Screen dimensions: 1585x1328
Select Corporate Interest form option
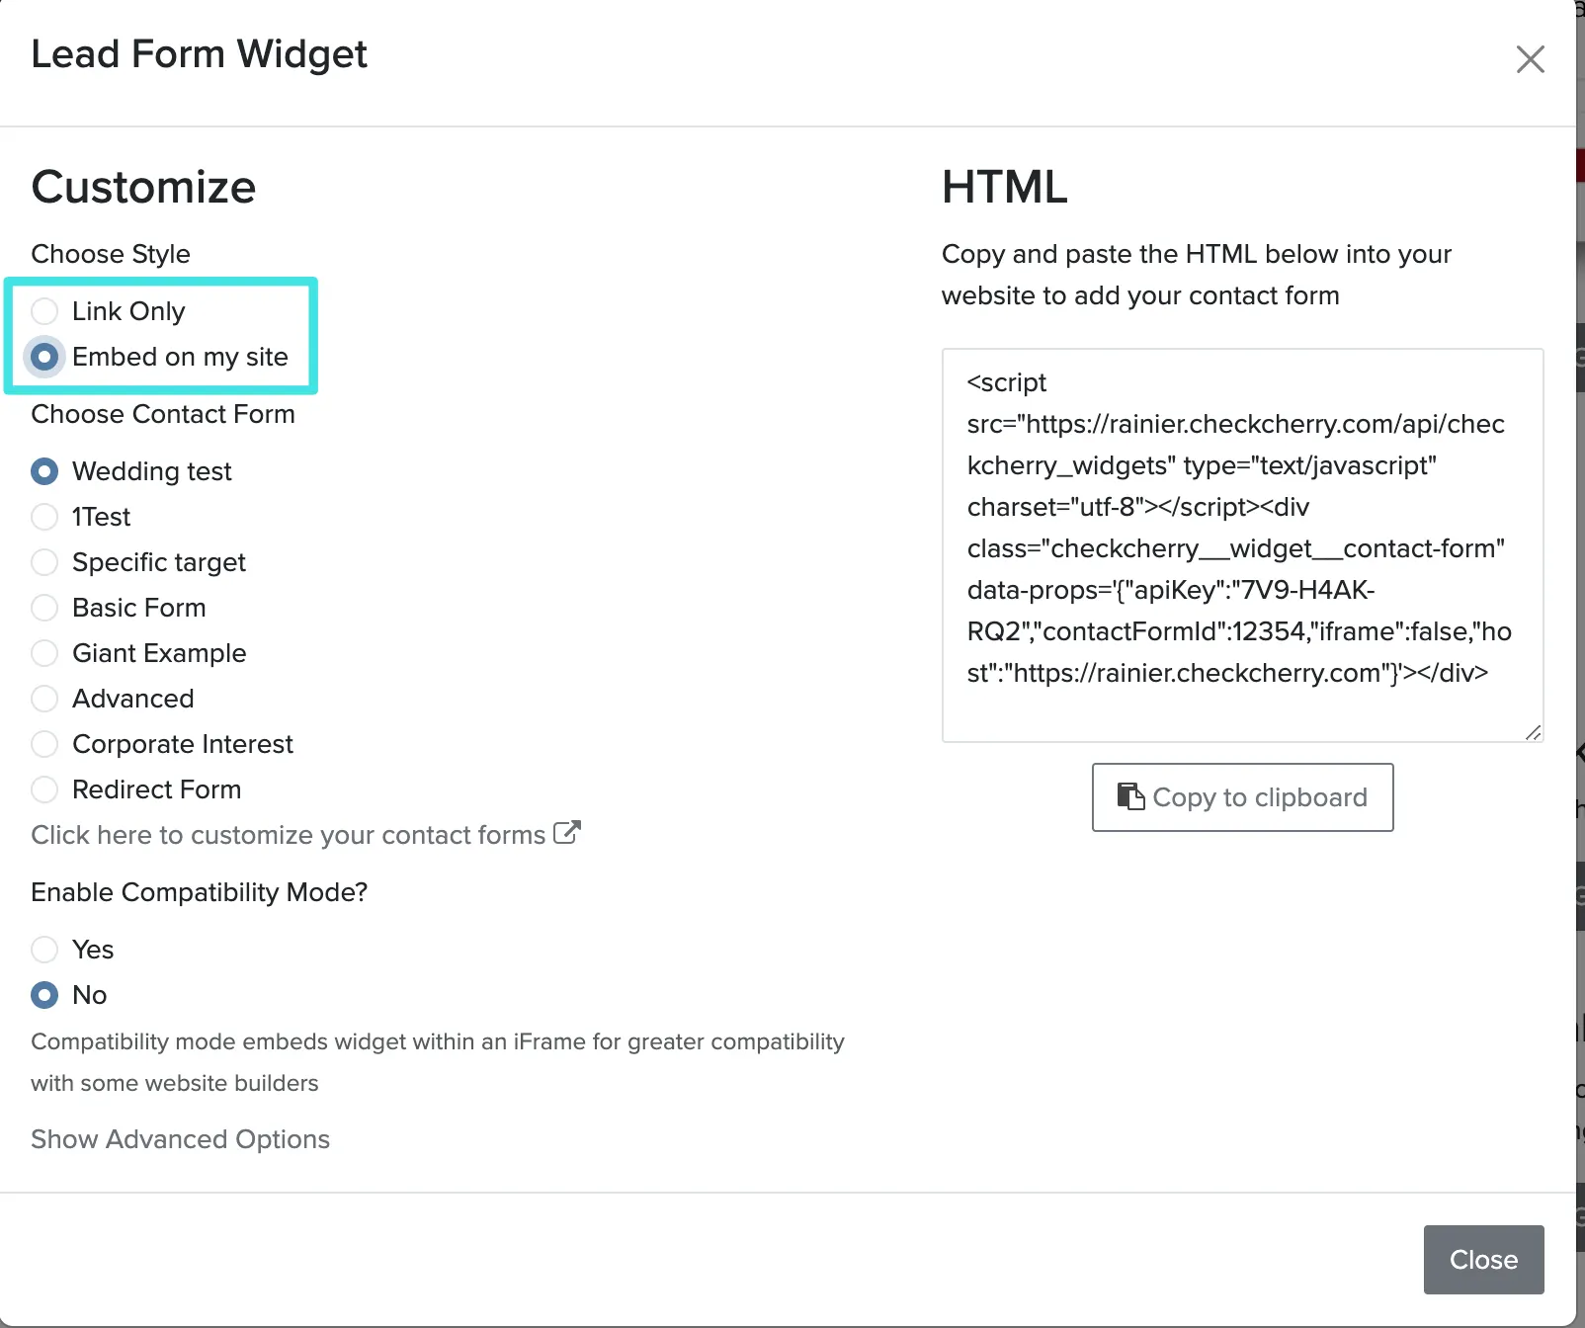pos(44,744)
